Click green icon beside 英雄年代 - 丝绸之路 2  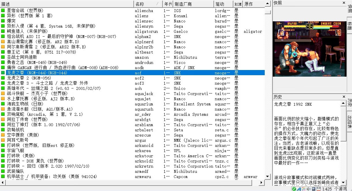tap(3, 88)
